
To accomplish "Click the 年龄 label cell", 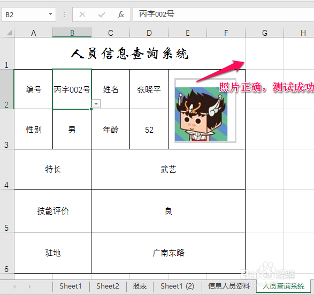I will (x=111, y=129).
